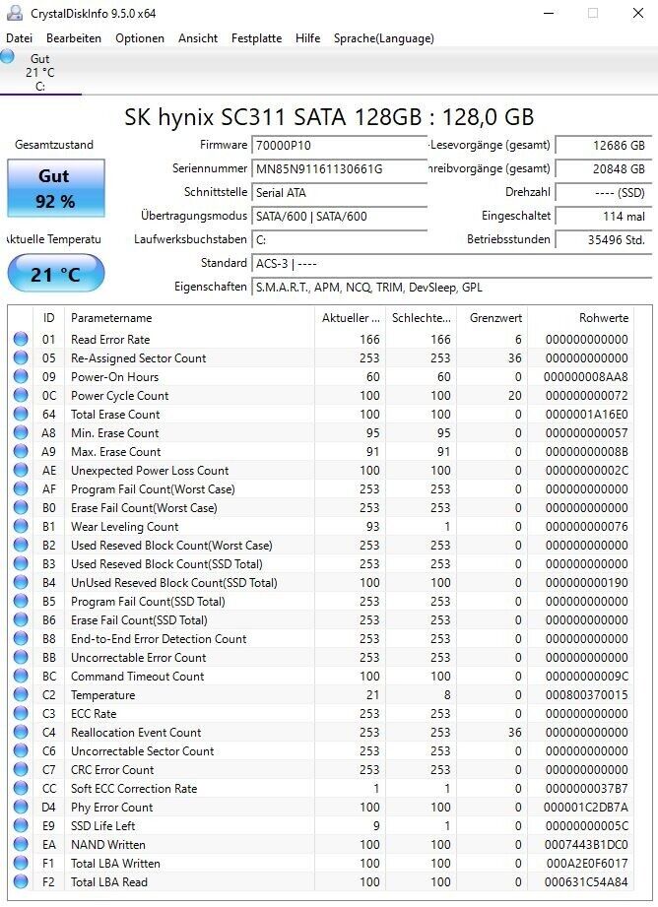Click status orb for Command Timeout Count
658x907 pixels.
[21, 676]
